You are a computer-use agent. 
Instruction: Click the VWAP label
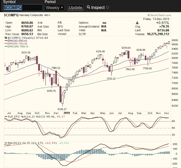tap(62, 34)
